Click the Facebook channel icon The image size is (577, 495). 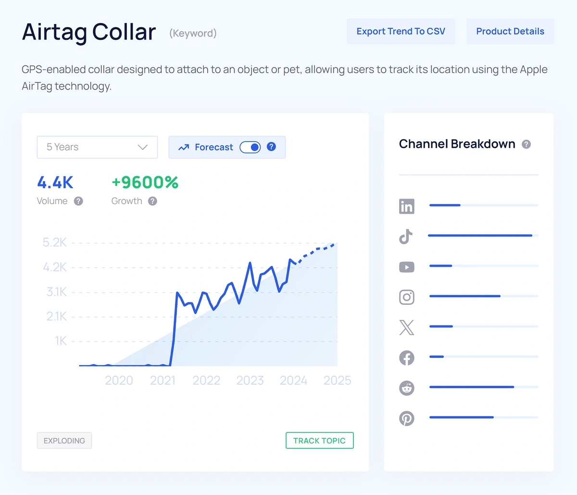pyautogui.click(x=407, y=358)
